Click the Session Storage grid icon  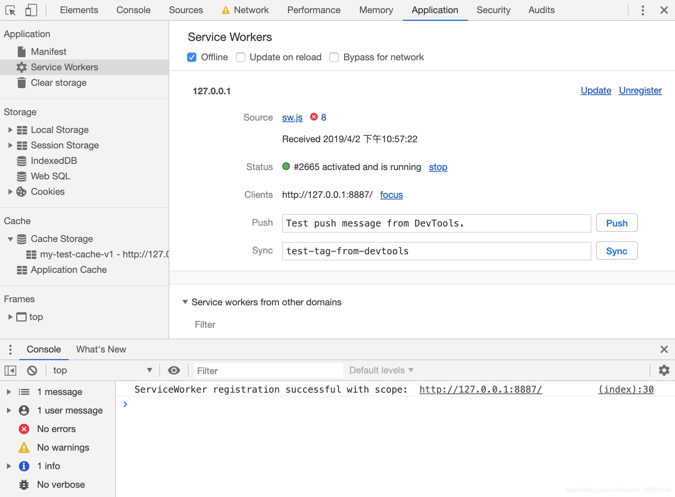tap(22, 145)
